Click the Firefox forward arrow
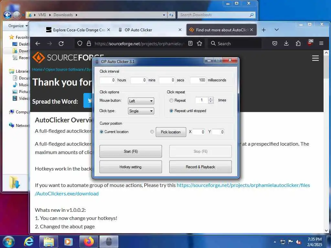The image size is (331, 248). (x=49, y=44)
